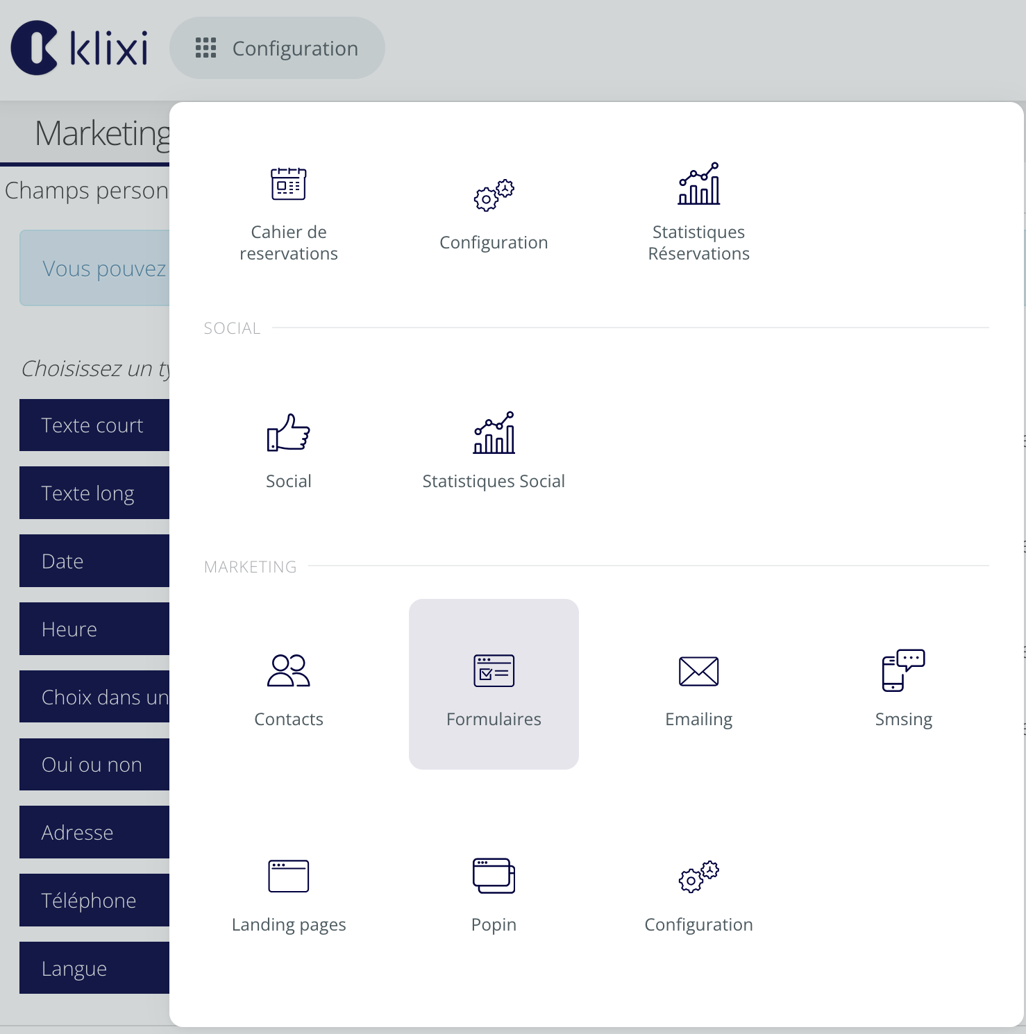Open the Smsing phone chat icon
The image size is (1026, 1034).
pos(904,670)
